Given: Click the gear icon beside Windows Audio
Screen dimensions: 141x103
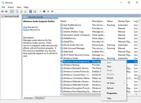Looking at the screenshot, I should [x=62, y=58].
